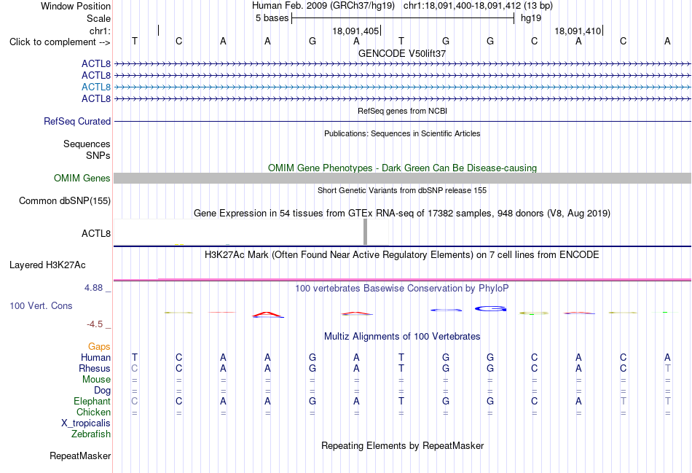Click the chr1: ruler label
The image size is (692, 473).
point(100,31)
